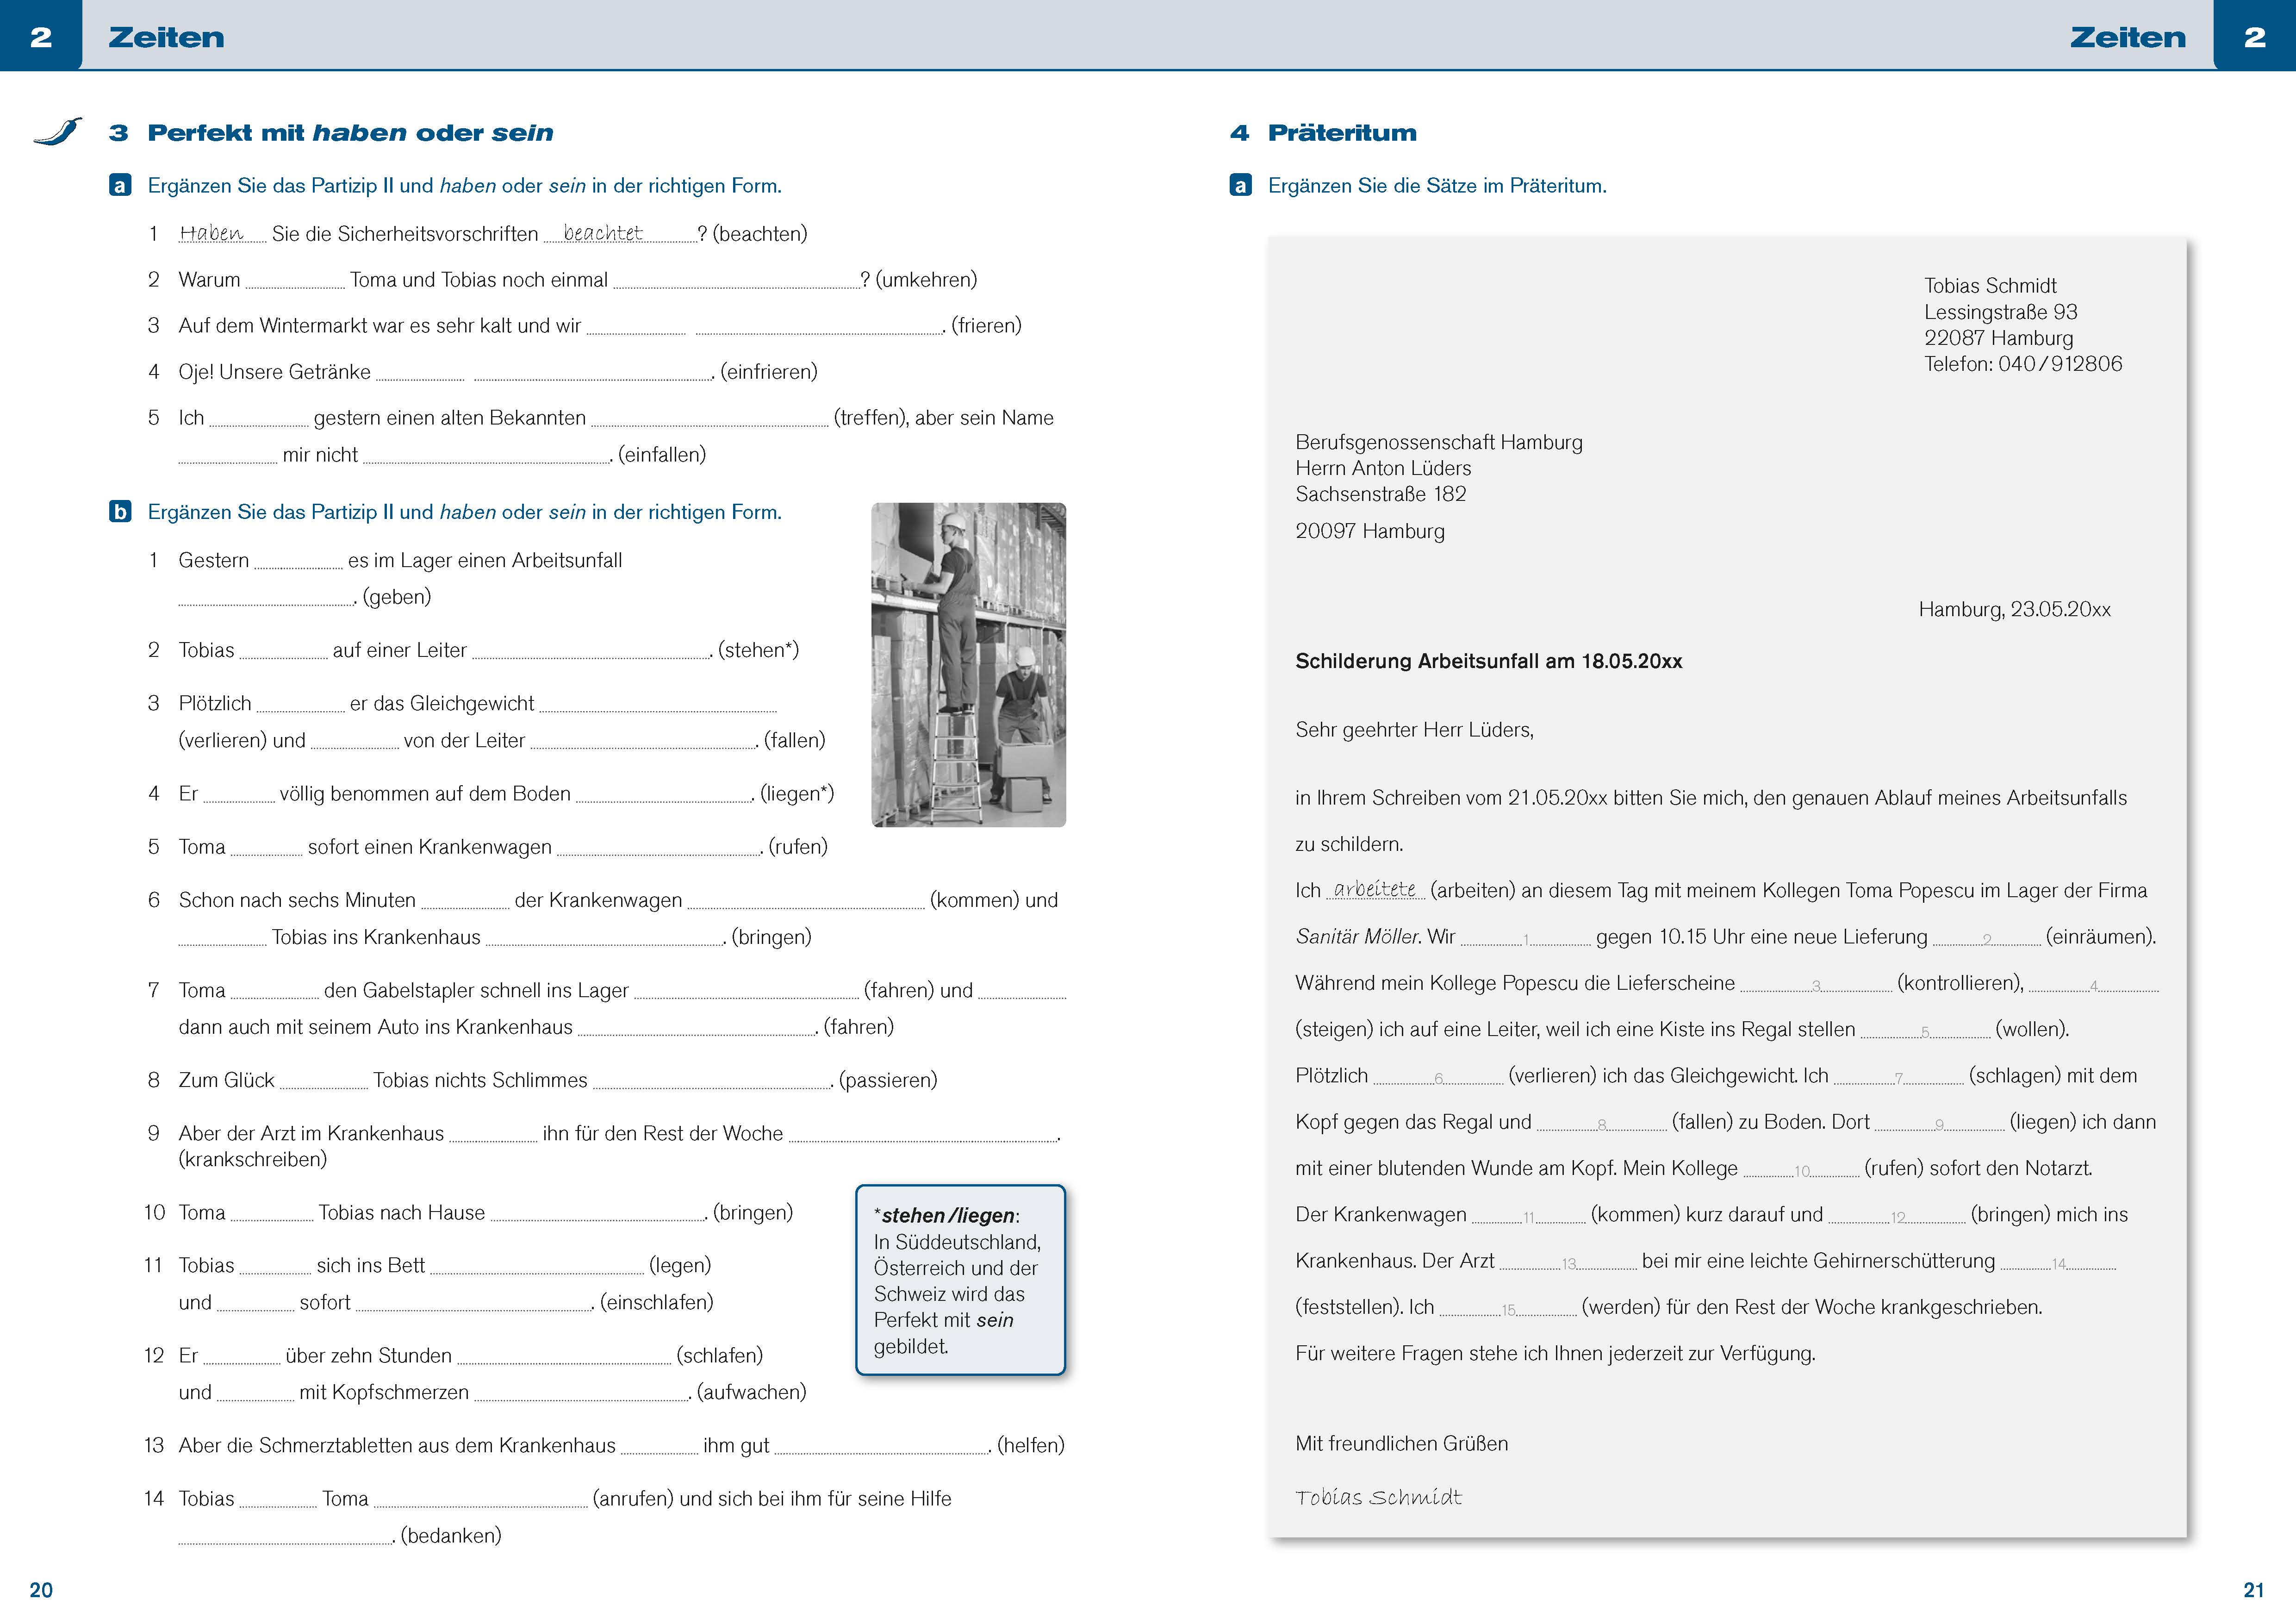Click the sender name 'Tobias Schmidt' in the address
2296x1624 pixels.
pyautogui.click(x=1990, y=286)
